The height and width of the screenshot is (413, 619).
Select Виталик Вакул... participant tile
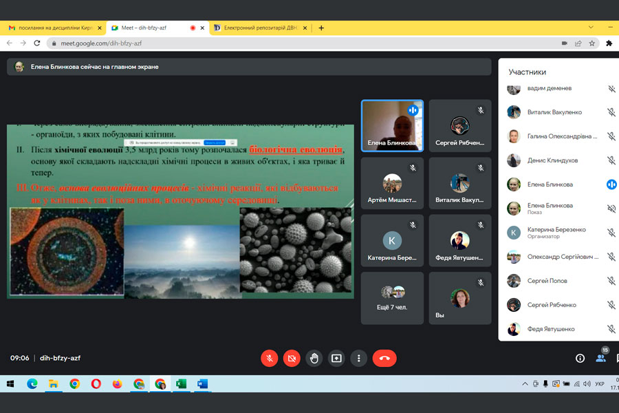click(x=460, y=183)
